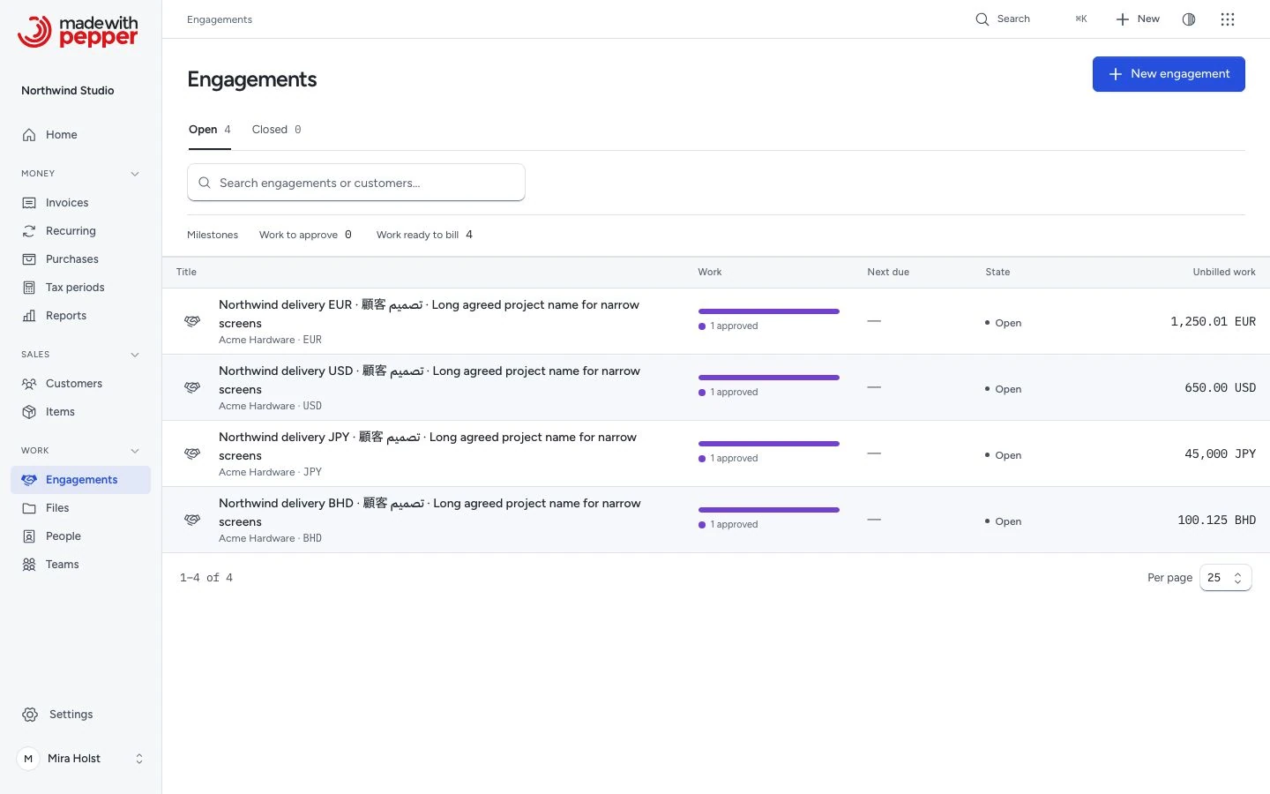Screen dimensions: 1270x794
Task: Click handshake icon on JPY engagement row
Action: click(192, 453)
